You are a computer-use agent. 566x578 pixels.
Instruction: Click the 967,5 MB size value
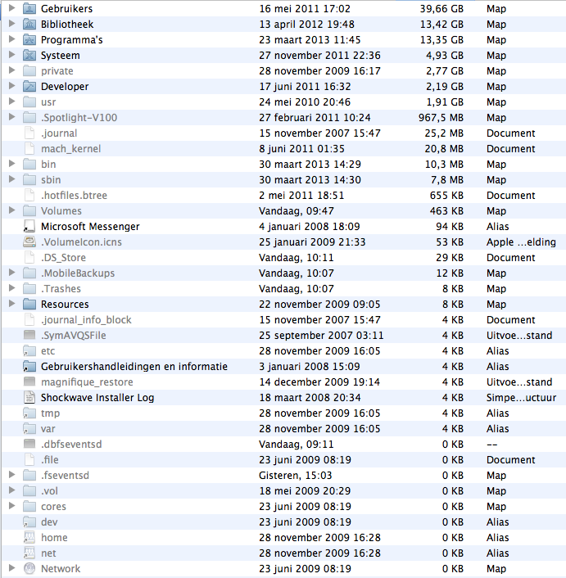[x=441, y=118]
